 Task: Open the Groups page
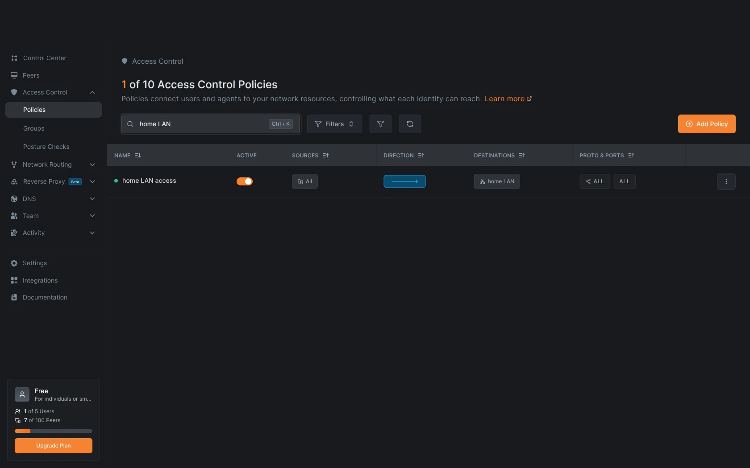pos(34,128)
